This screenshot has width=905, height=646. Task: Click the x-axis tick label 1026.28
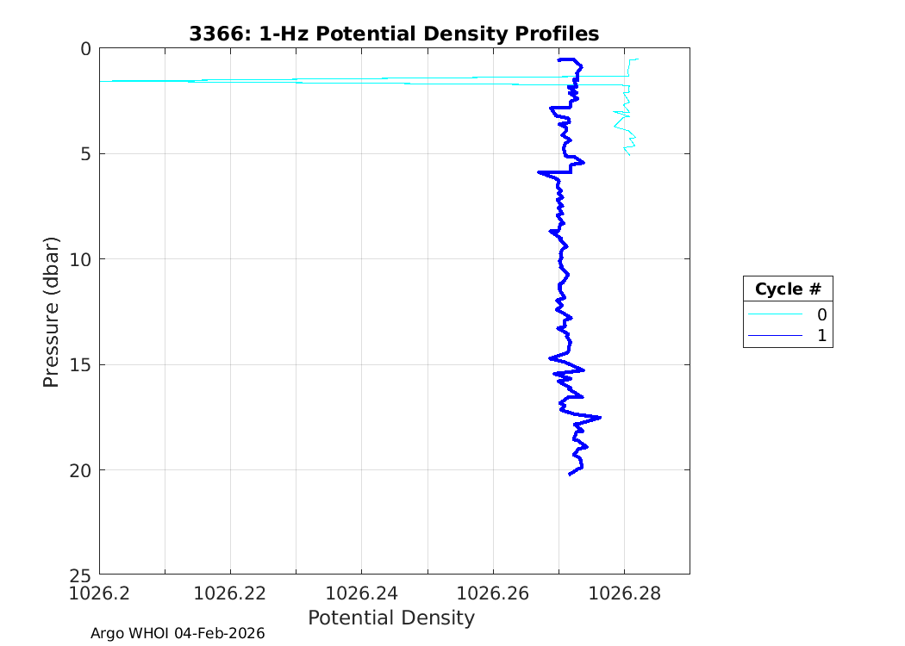(624, 594)
